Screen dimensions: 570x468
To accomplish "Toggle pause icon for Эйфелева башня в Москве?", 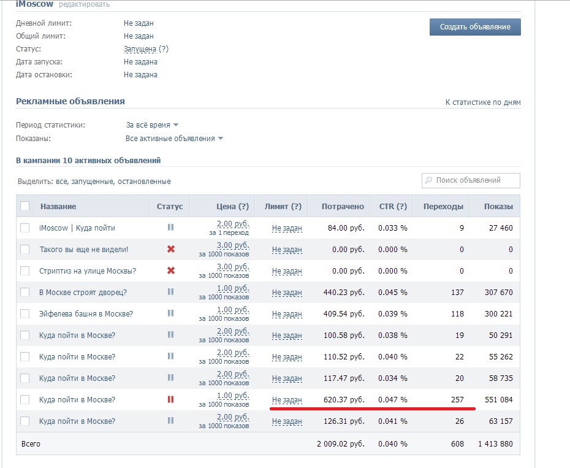I will [170, 313].
